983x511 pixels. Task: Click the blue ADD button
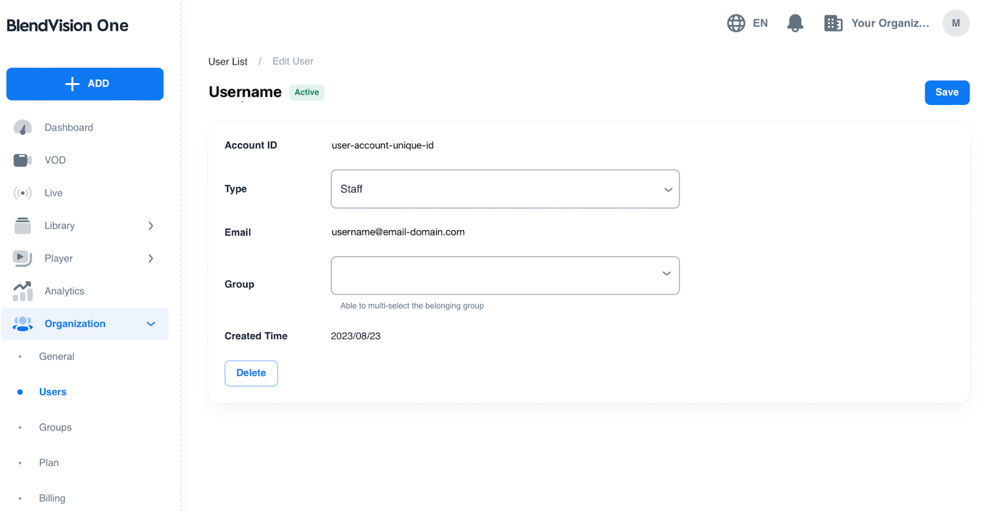pyautogui.click(x=85, y=84)
